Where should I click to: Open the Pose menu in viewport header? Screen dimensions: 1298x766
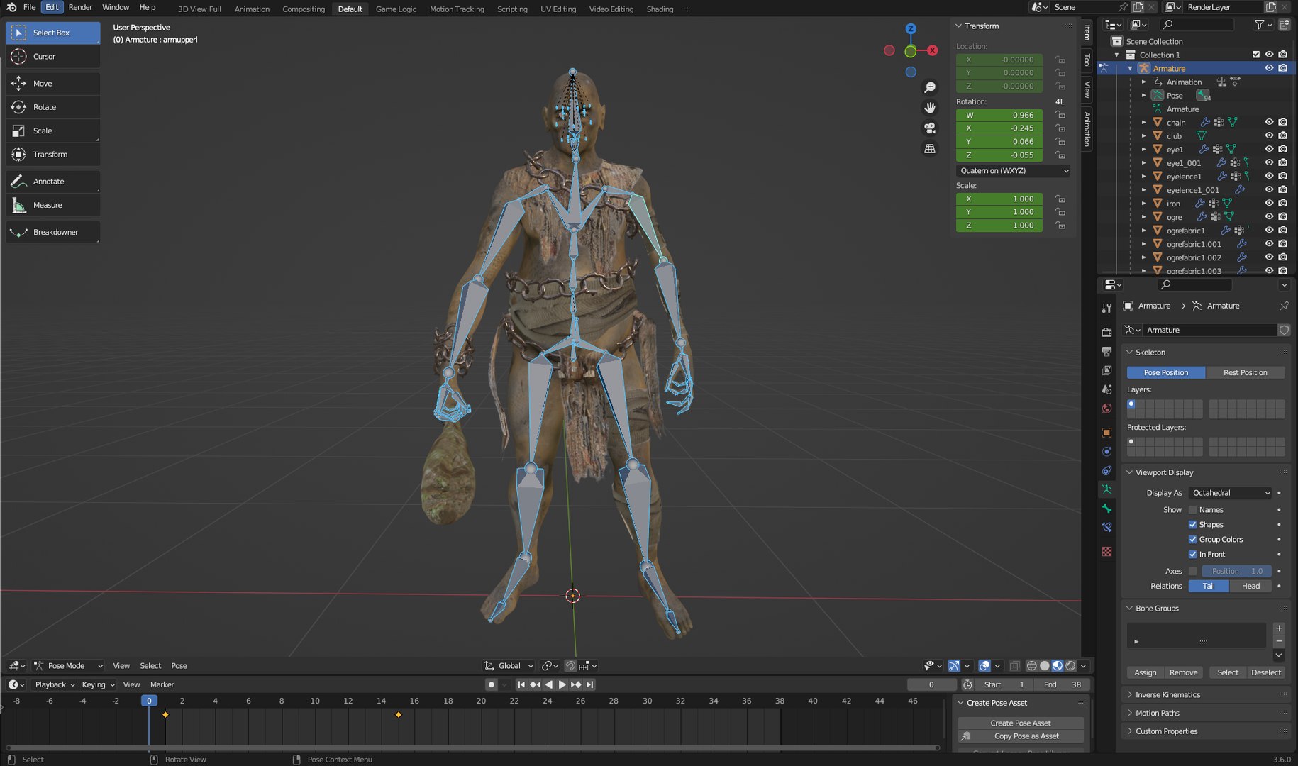(x=179, y=666)
